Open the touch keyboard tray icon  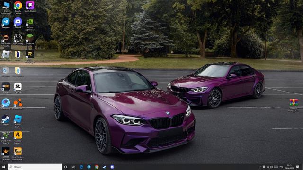[x=276, y=167]
